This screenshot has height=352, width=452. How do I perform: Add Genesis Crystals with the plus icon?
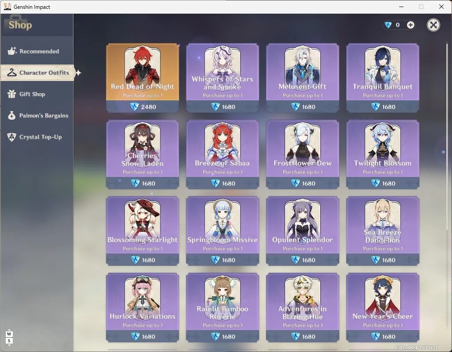[x=411, y=25]
